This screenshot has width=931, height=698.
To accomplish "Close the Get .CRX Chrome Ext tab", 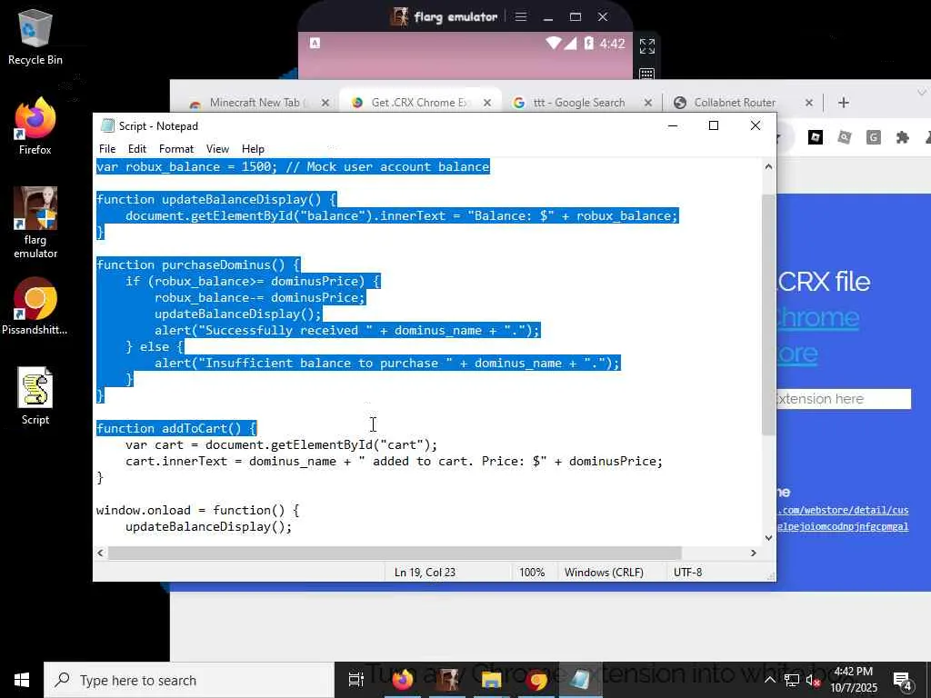I will click(487, 103).
